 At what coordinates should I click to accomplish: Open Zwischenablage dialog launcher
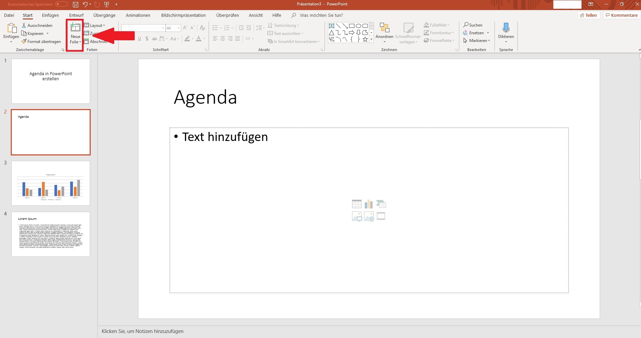coord(63,50)
